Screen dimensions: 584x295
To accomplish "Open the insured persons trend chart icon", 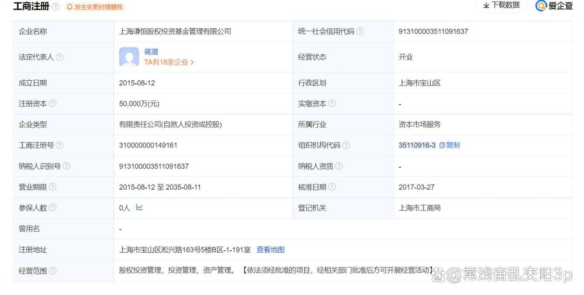I will click(139, 208).
